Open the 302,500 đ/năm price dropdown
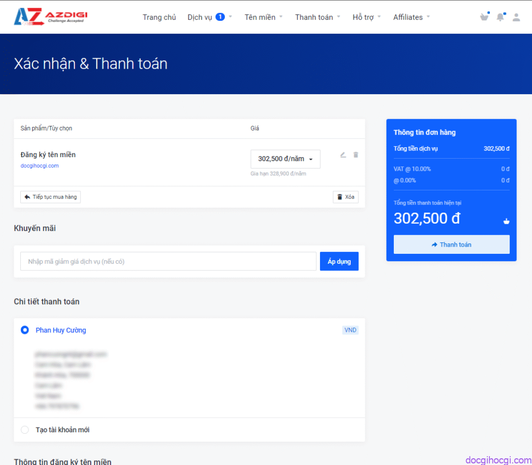Screen dimensions: 532x465 point(285,159)
